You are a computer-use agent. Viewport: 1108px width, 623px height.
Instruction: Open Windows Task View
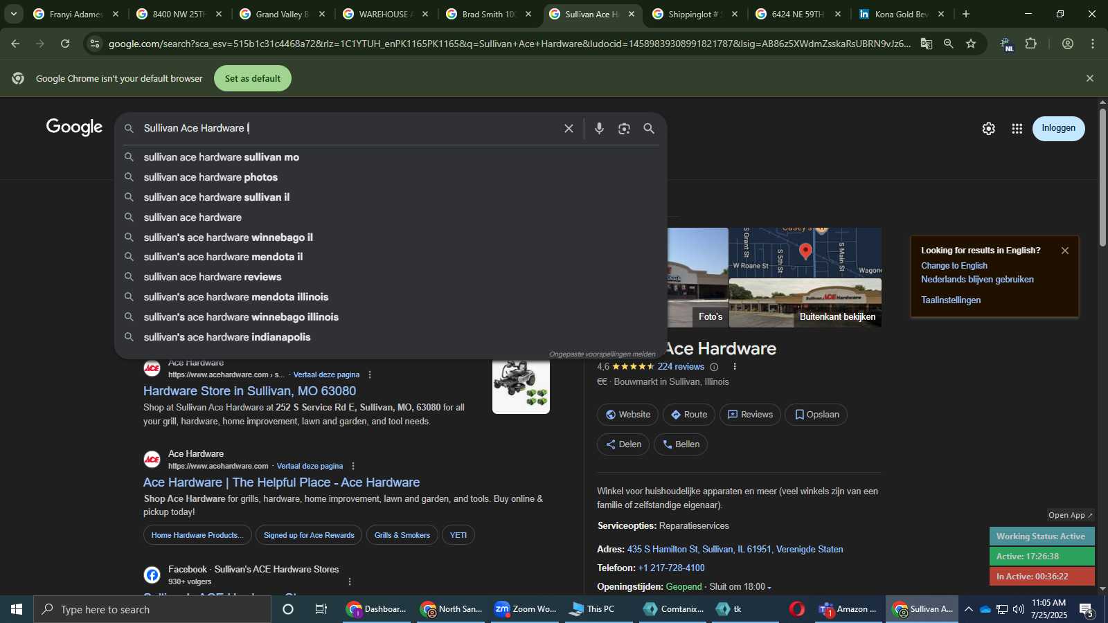[321, 609]
